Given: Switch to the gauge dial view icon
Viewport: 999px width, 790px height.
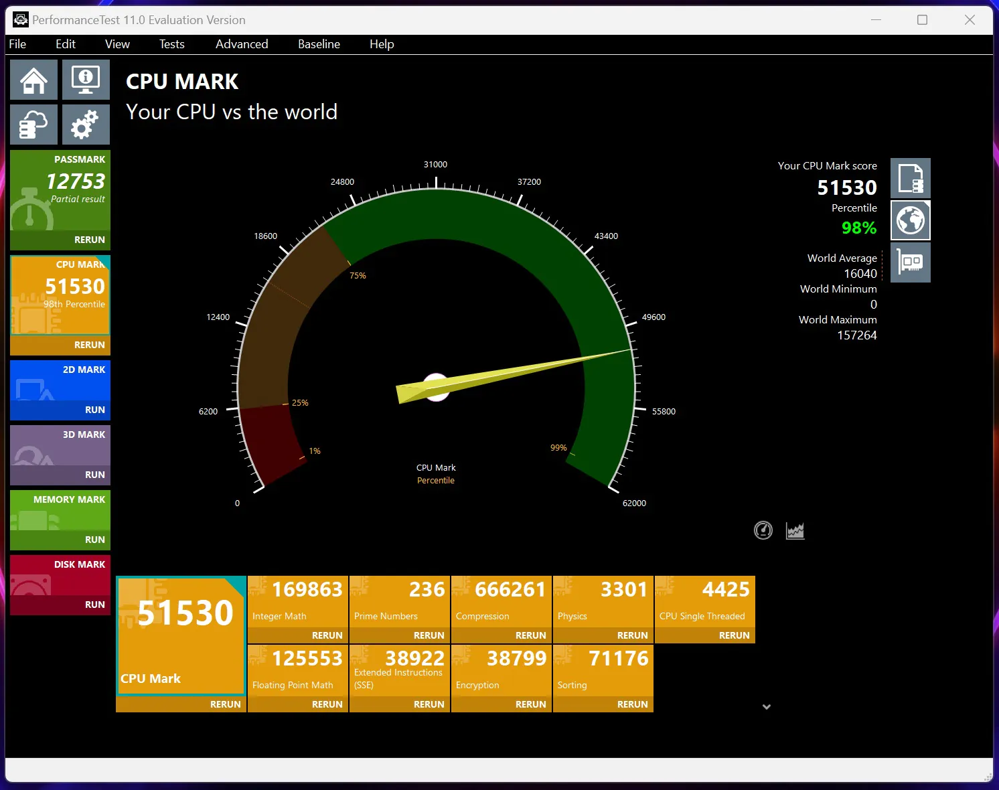Looking at the screenshot, I should 763,530.
